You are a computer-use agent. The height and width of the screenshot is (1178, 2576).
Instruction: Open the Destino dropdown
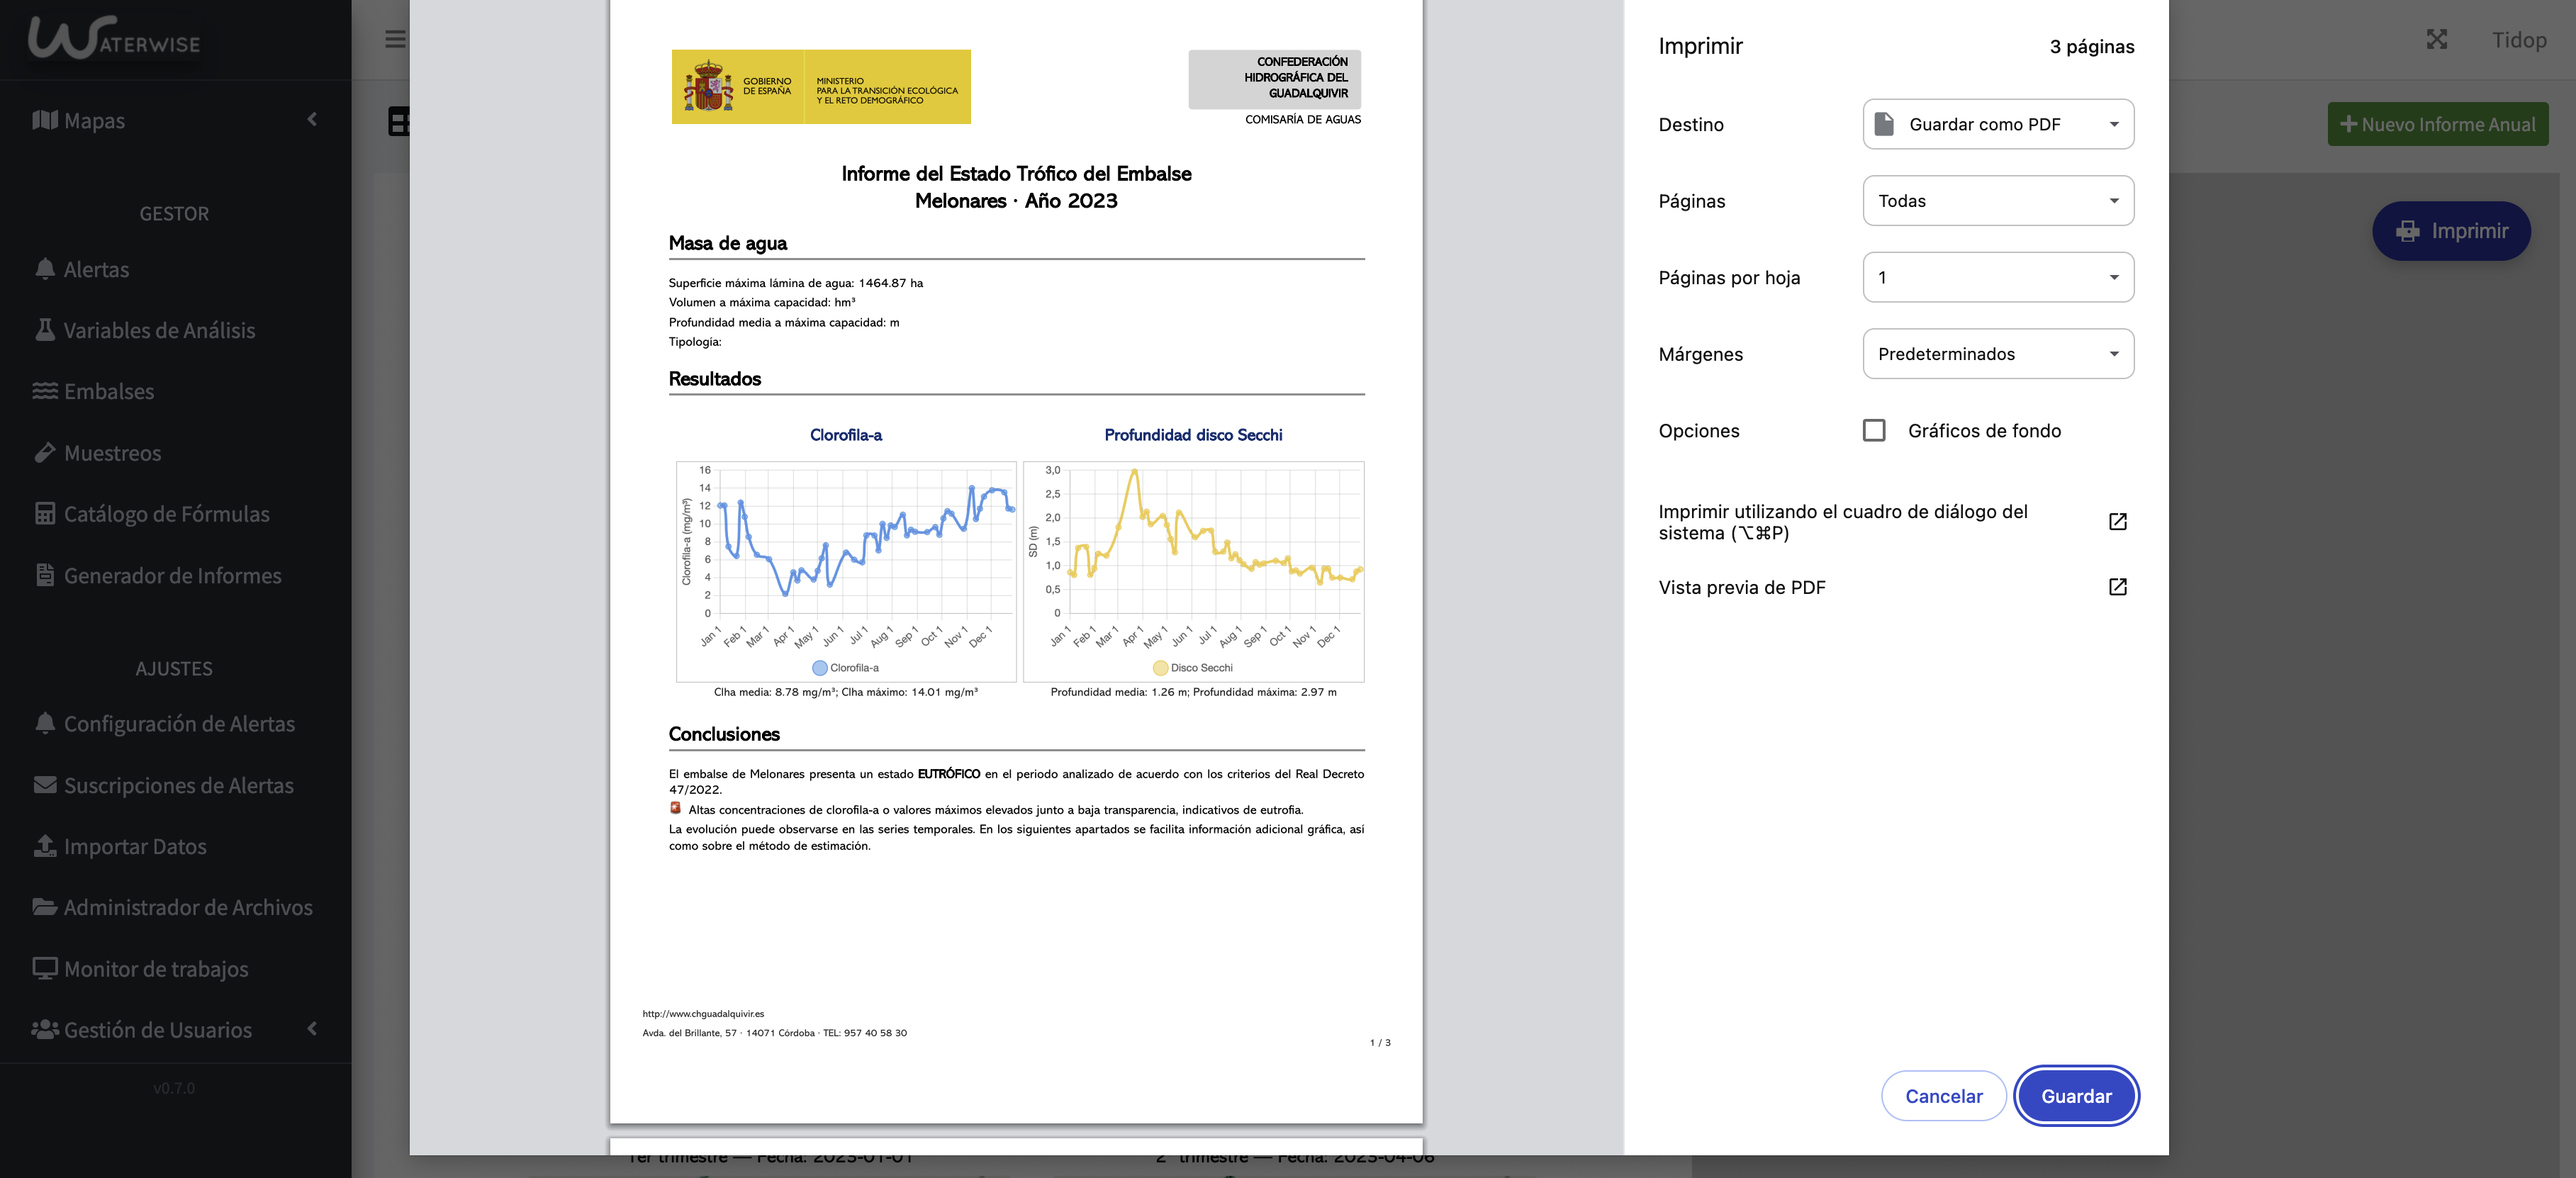coord(1998,124)
